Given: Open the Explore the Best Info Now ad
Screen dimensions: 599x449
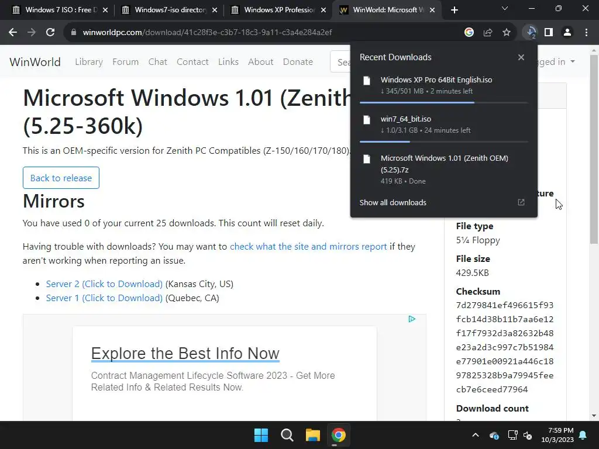Looking at the screenshot, I should click(x=185, y=354).
